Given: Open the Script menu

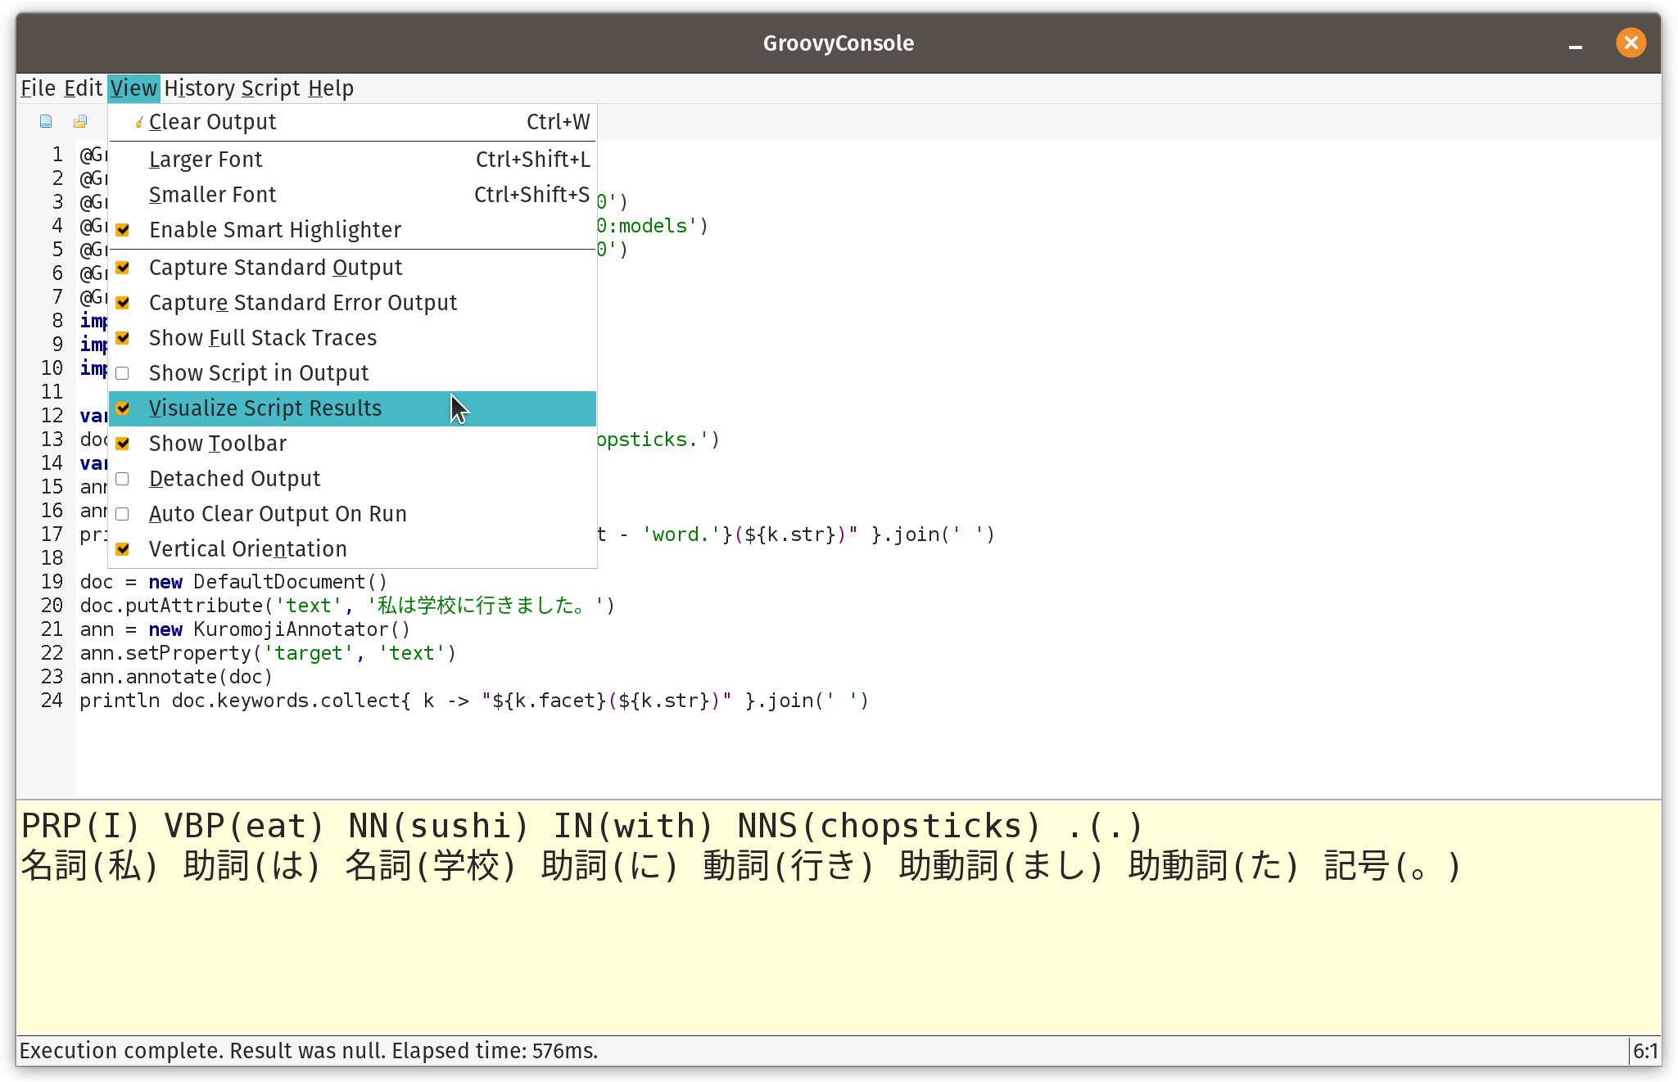Looking at the screenshot, I should click(270, 88).
